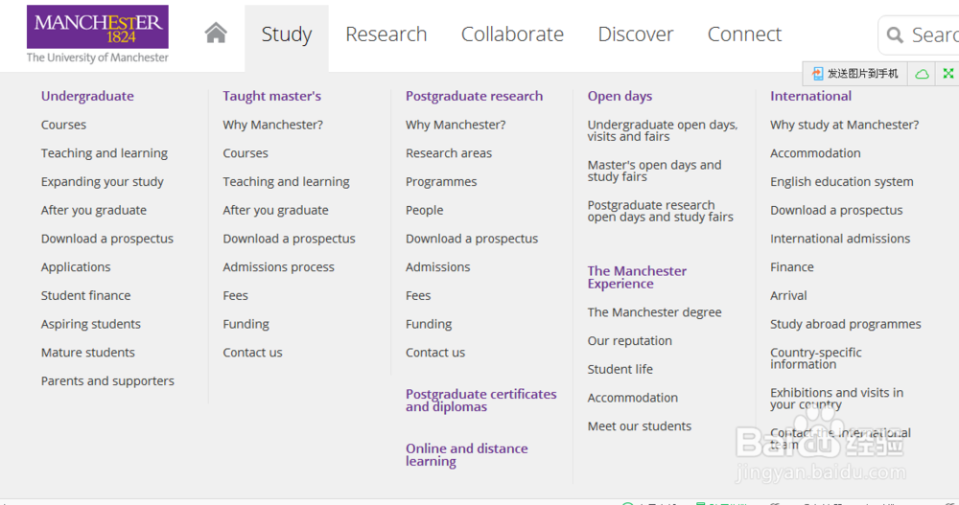Open Postgraduate certificates and diplomas link
Image resolution: width=959 pixels, height=505 pixels.
click(x=480, y=401)
